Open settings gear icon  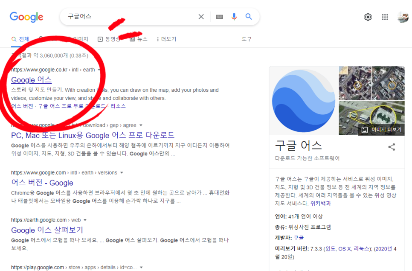tap(368, 17)
